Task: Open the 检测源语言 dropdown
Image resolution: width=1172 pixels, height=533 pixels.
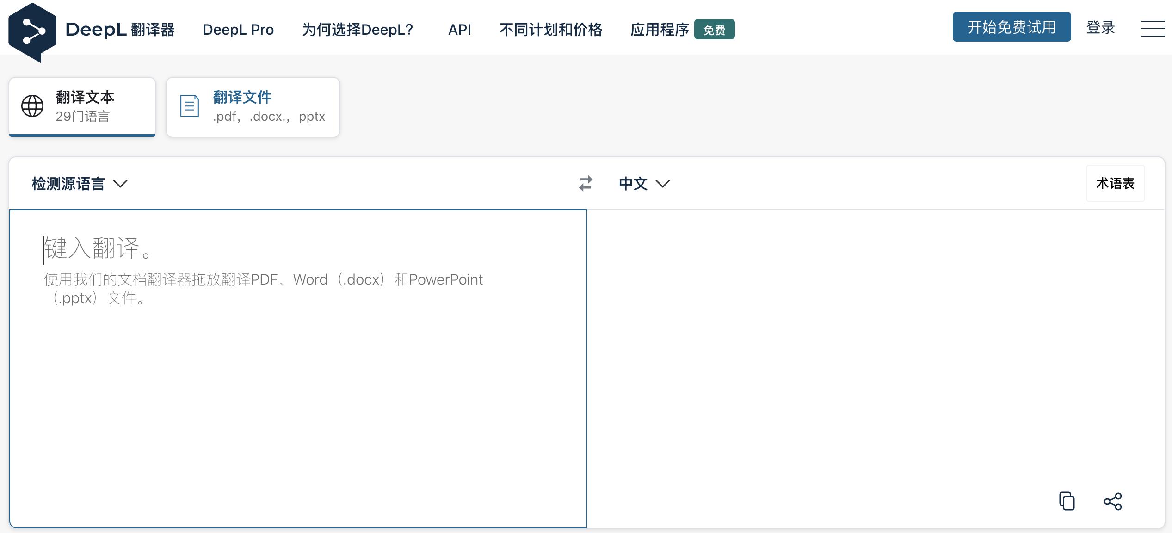Action: click(x=68, y=183)
